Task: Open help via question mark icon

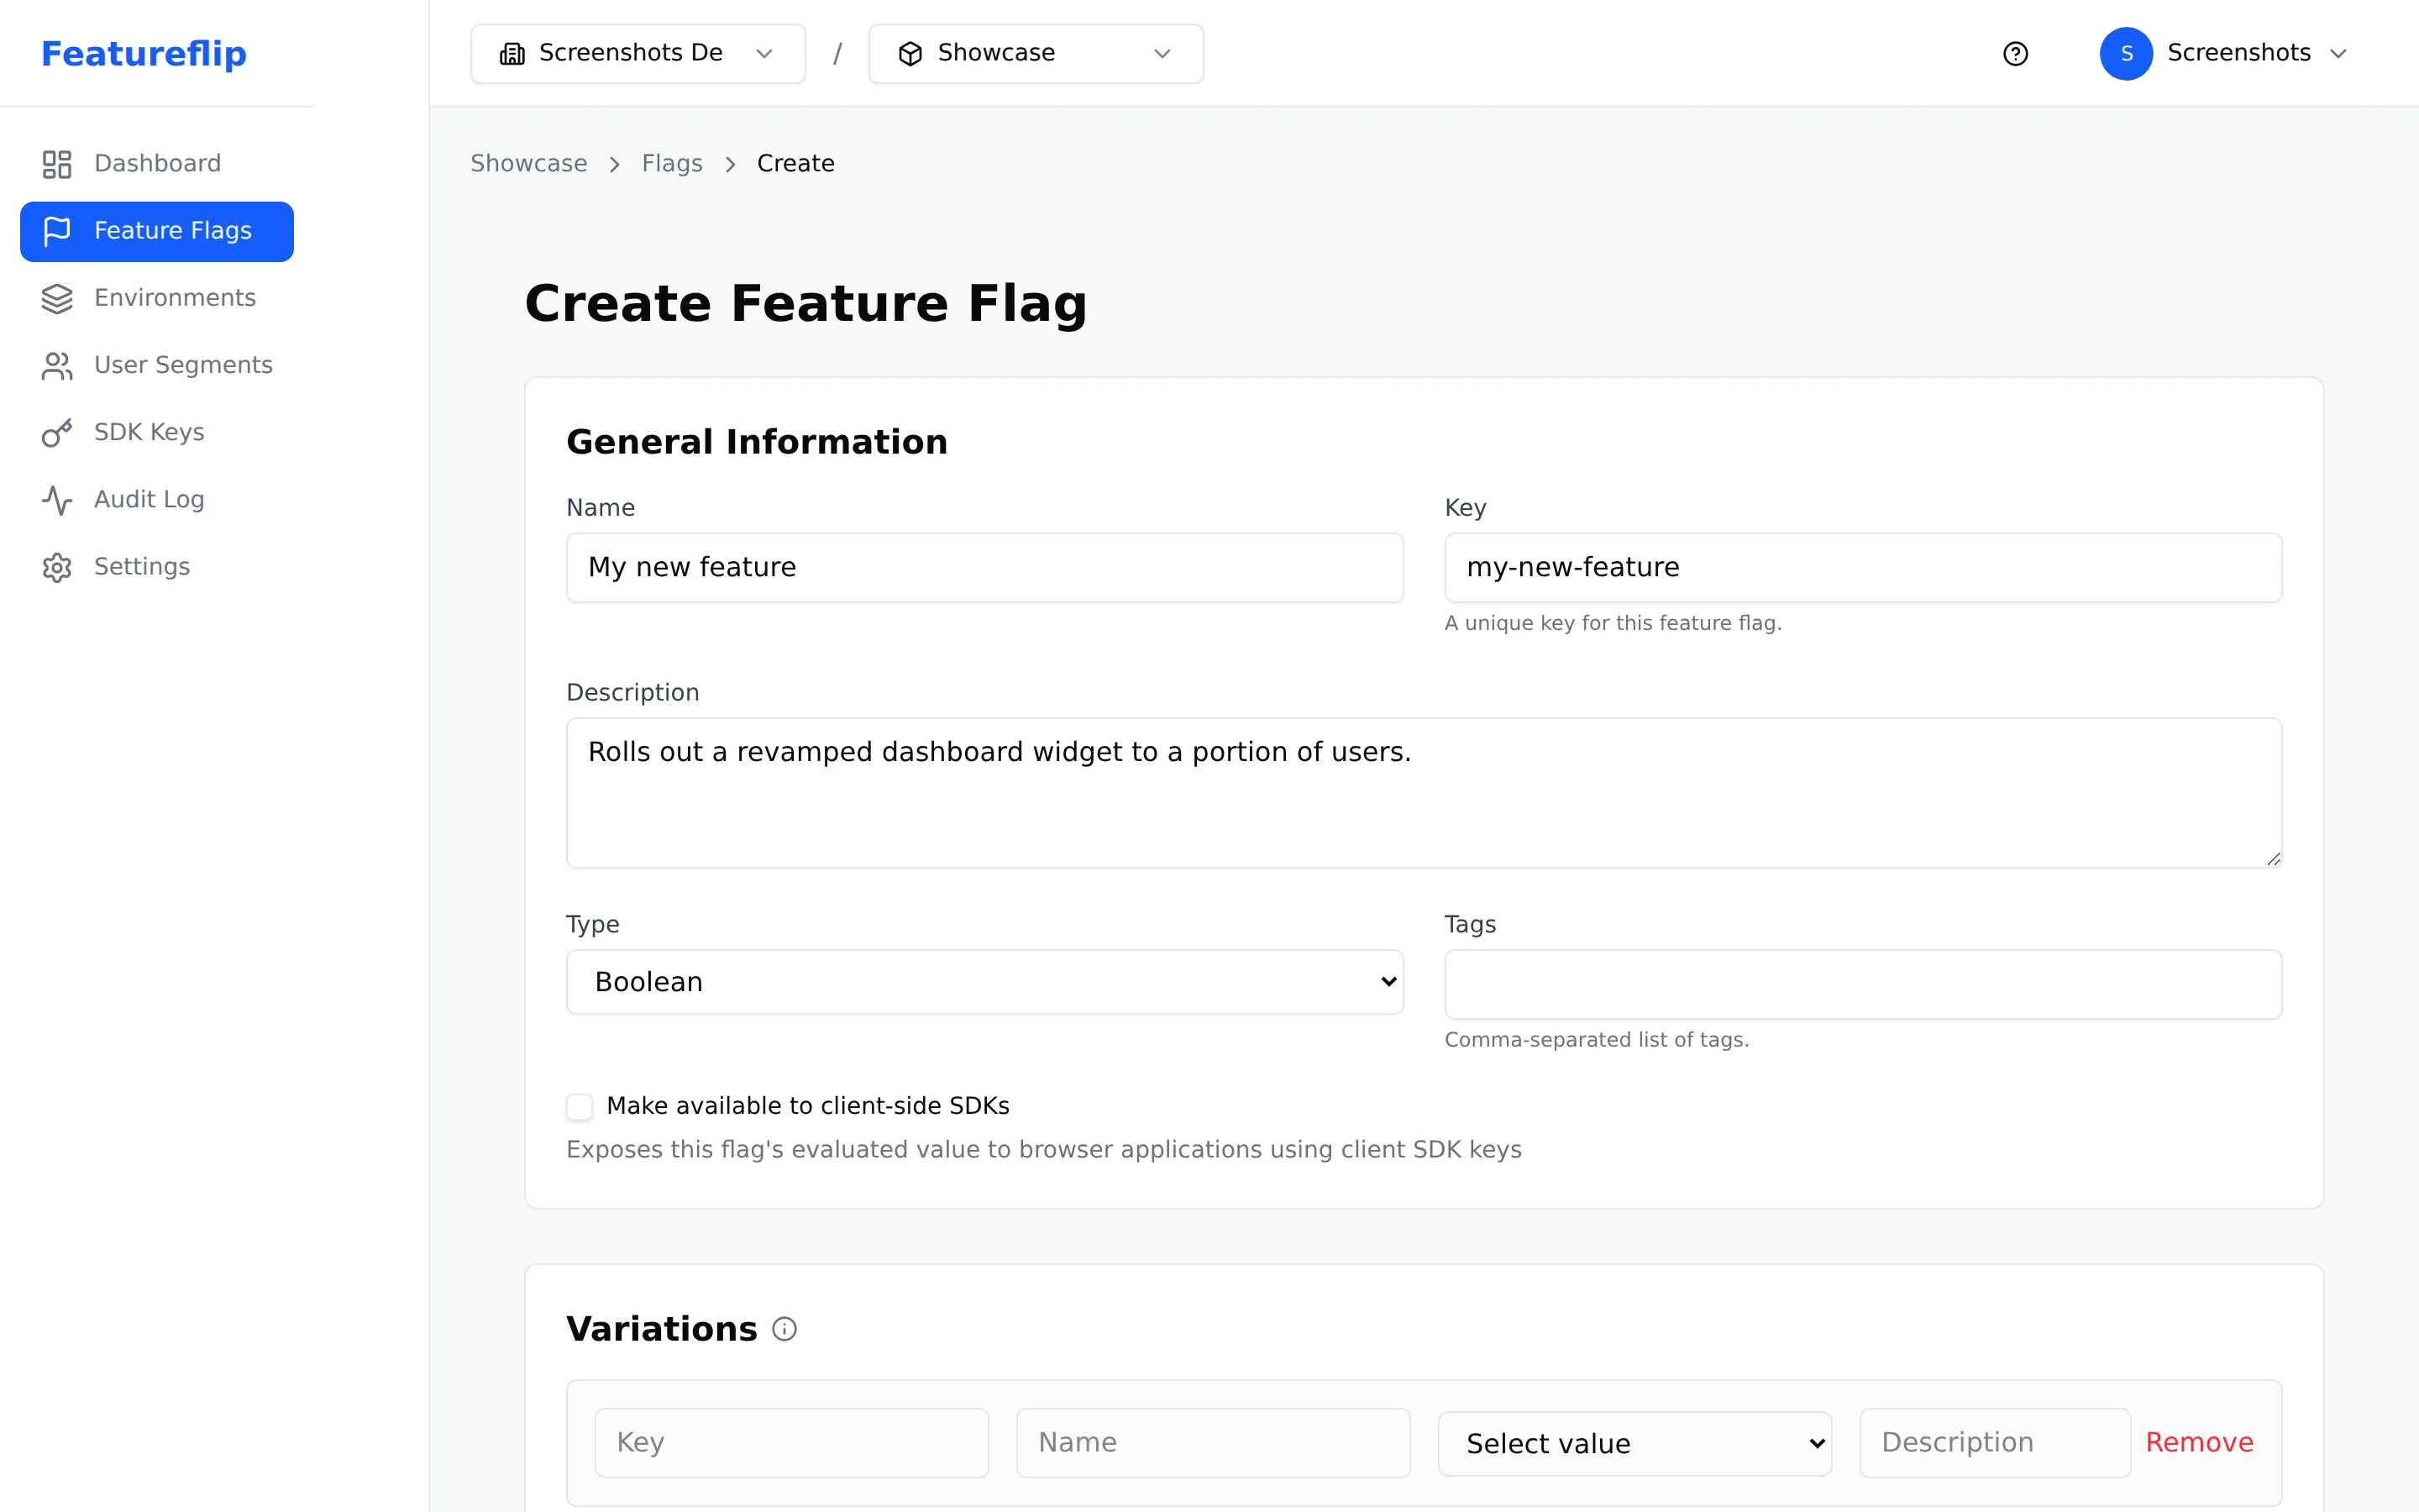Action: click(x=2015, y=54)
